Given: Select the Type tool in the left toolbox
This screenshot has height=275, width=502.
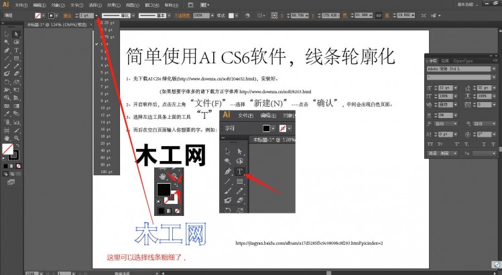Looking at the screenshot, I should point(16,50).
